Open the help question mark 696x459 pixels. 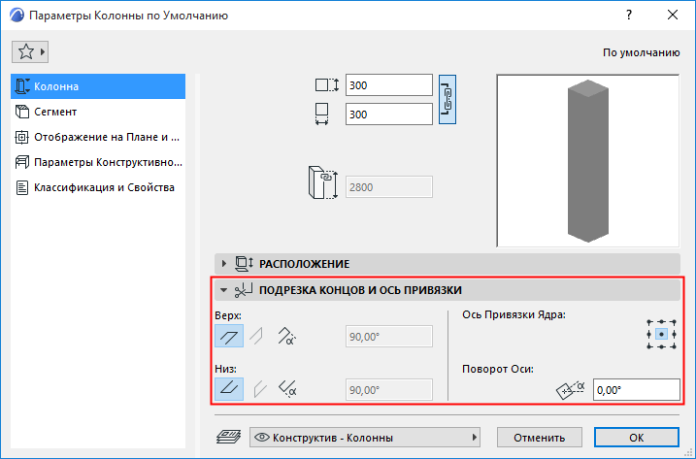(x=628, y=16)
